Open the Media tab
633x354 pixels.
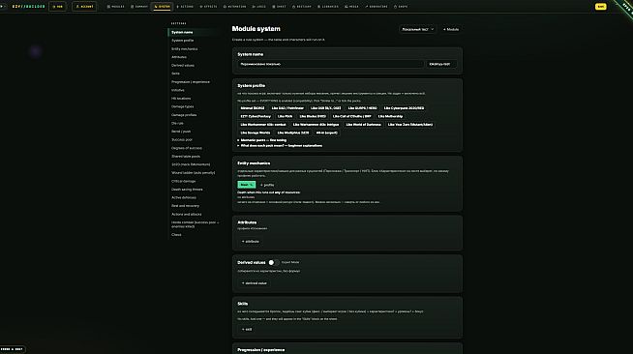[x=351, y=7]
